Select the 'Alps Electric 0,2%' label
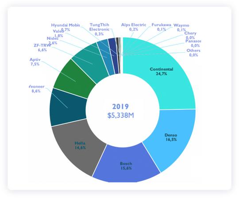Viewport: 239px width, 198px height. 134,27
